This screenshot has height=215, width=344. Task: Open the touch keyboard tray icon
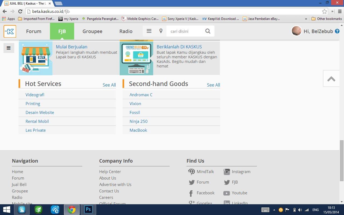click(x=266, y=210)
